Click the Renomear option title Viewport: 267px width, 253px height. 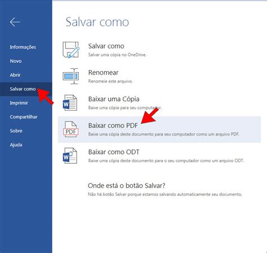[103, 72]
